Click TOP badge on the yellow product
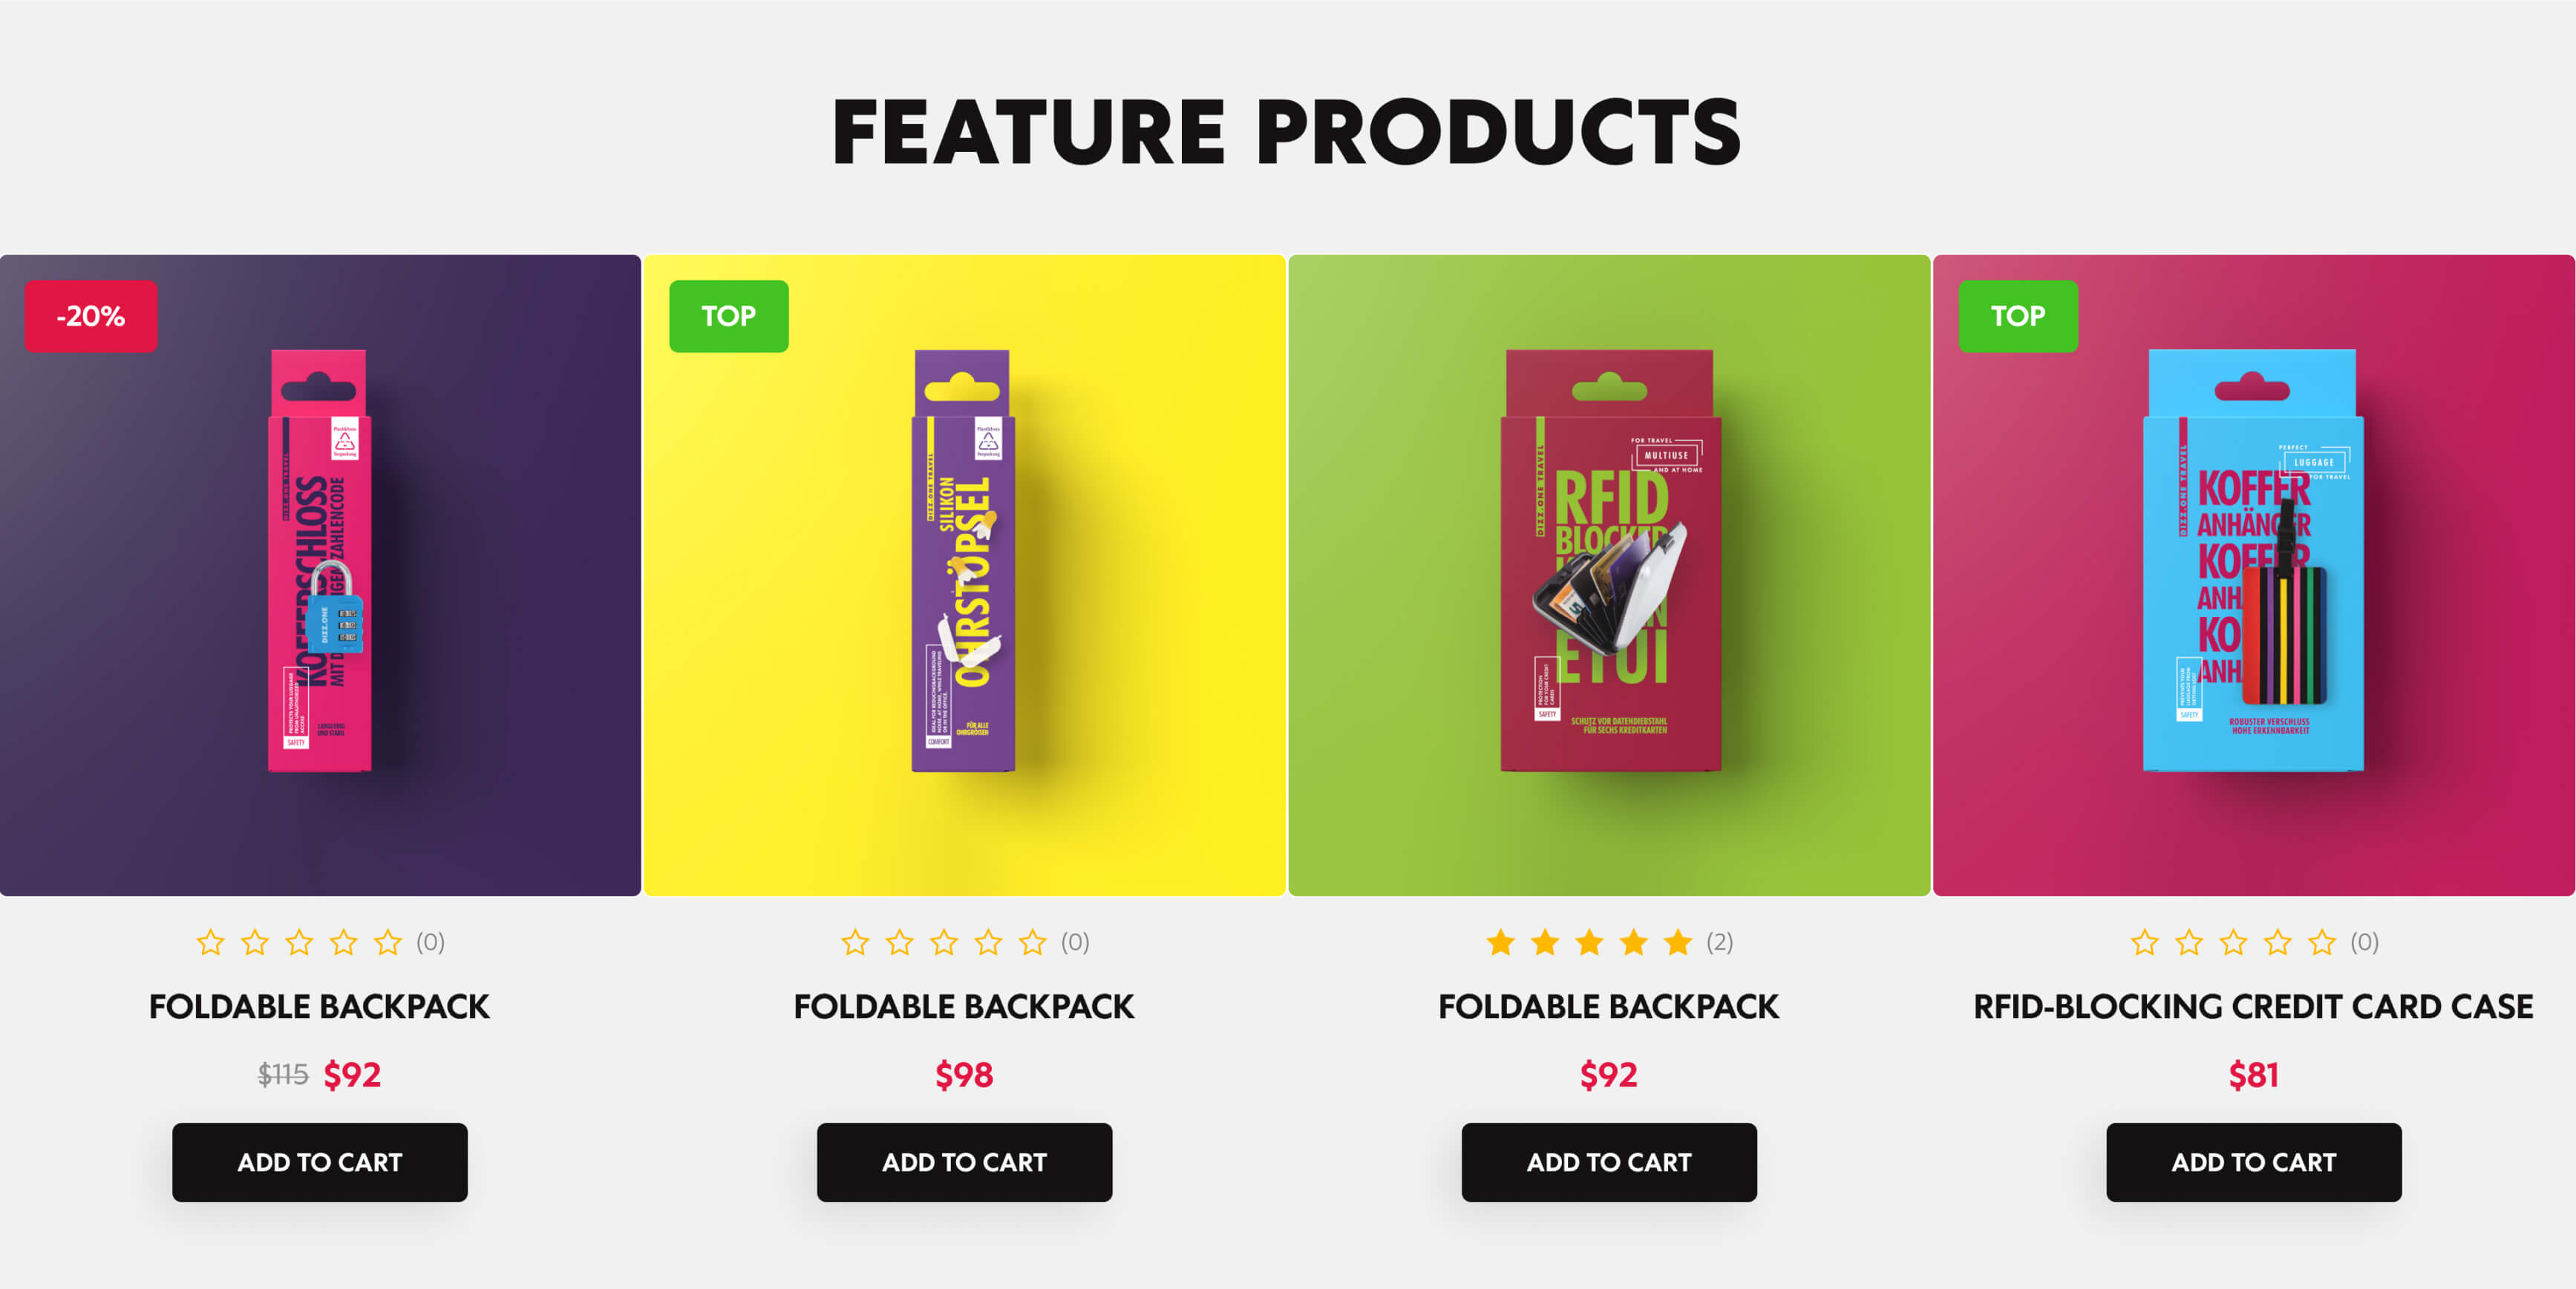This screenshot has width=2576, height=1289. pyautogui.click(x=728, y=316)
